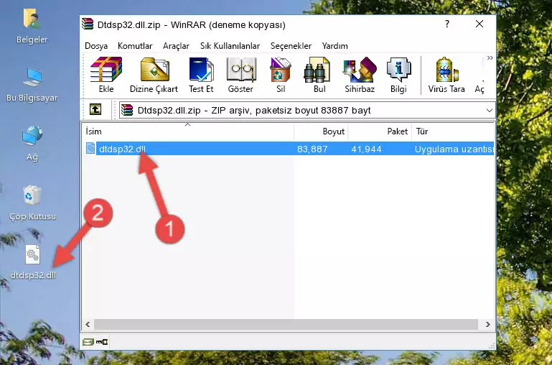Run the Test Et archive test
552x365 pixels.
pos(201,75)
